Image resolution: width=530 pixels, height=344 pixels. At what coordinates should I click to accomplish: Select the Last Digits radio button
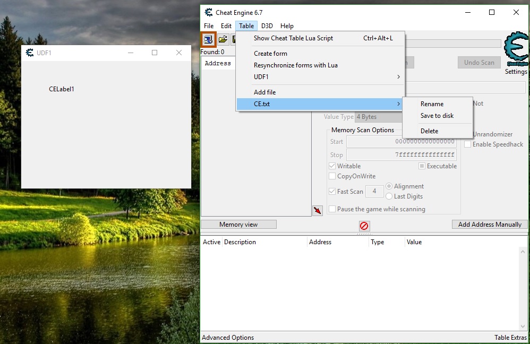point(389,196)
